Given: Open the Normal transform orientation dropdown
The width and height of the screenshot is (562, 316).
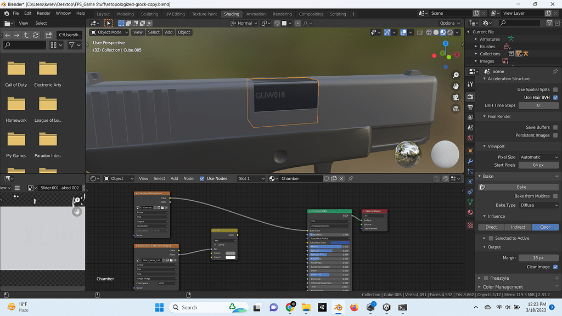Looking at the screenshot, I should pos(244,23).
